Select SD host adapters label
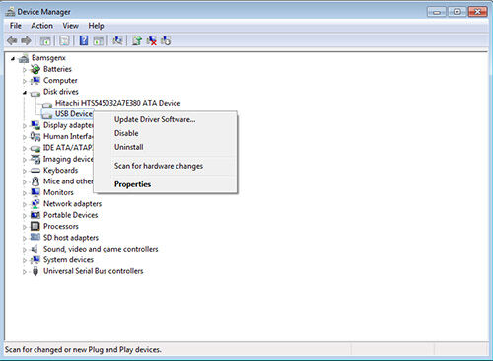The image size is (493, 361). [71, 238]
